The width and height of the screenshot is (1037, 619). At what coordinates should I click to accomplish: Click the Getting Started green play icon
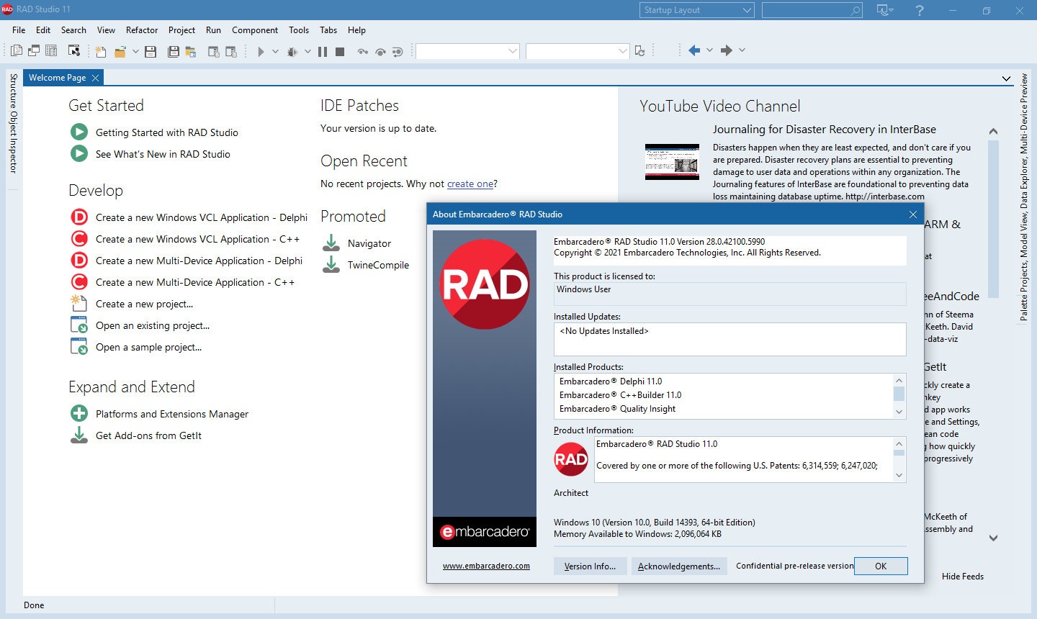[79, 132]
